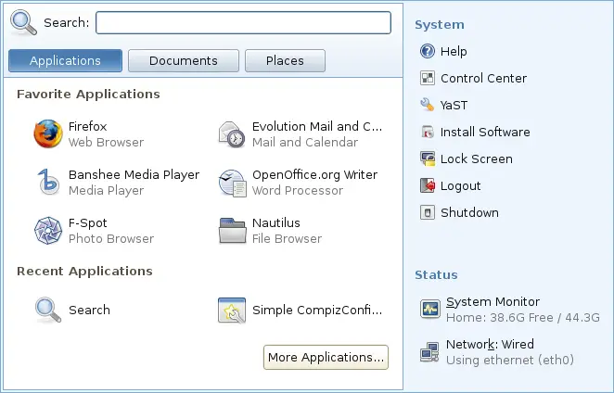Open Evolution Mail and Calendar icon

tap(232, 134)
